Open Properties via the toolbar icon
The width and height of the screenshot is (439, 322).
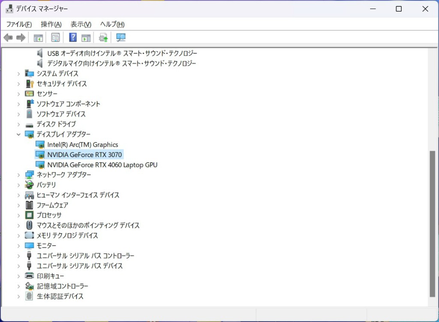[55, 38]
